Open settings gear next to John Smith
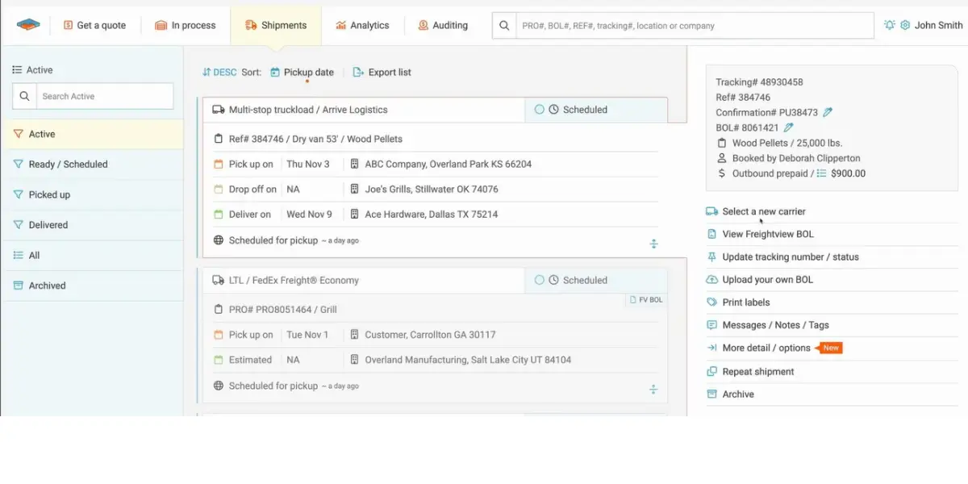Viewport: 968px width, 484px height. click(905, 25)
